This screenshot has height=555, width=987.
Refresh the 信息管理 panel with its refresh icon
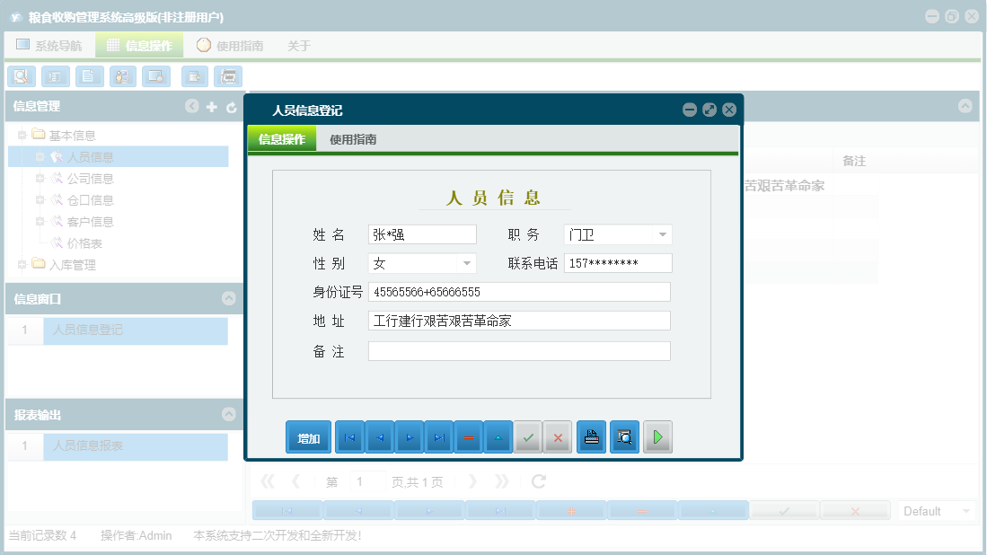click(x=234, y=106)
